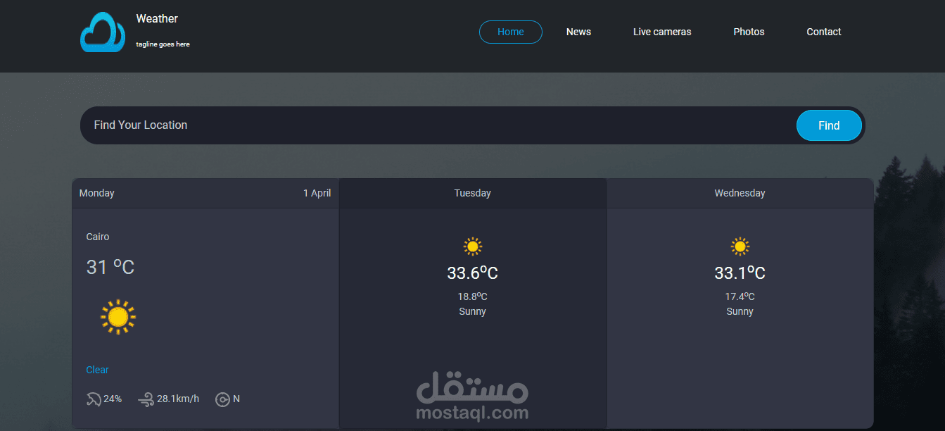Viewport: 945px width, 431px height.
Task: Select the wind speed icon near 28.1km/h
Action: [146, 399]
